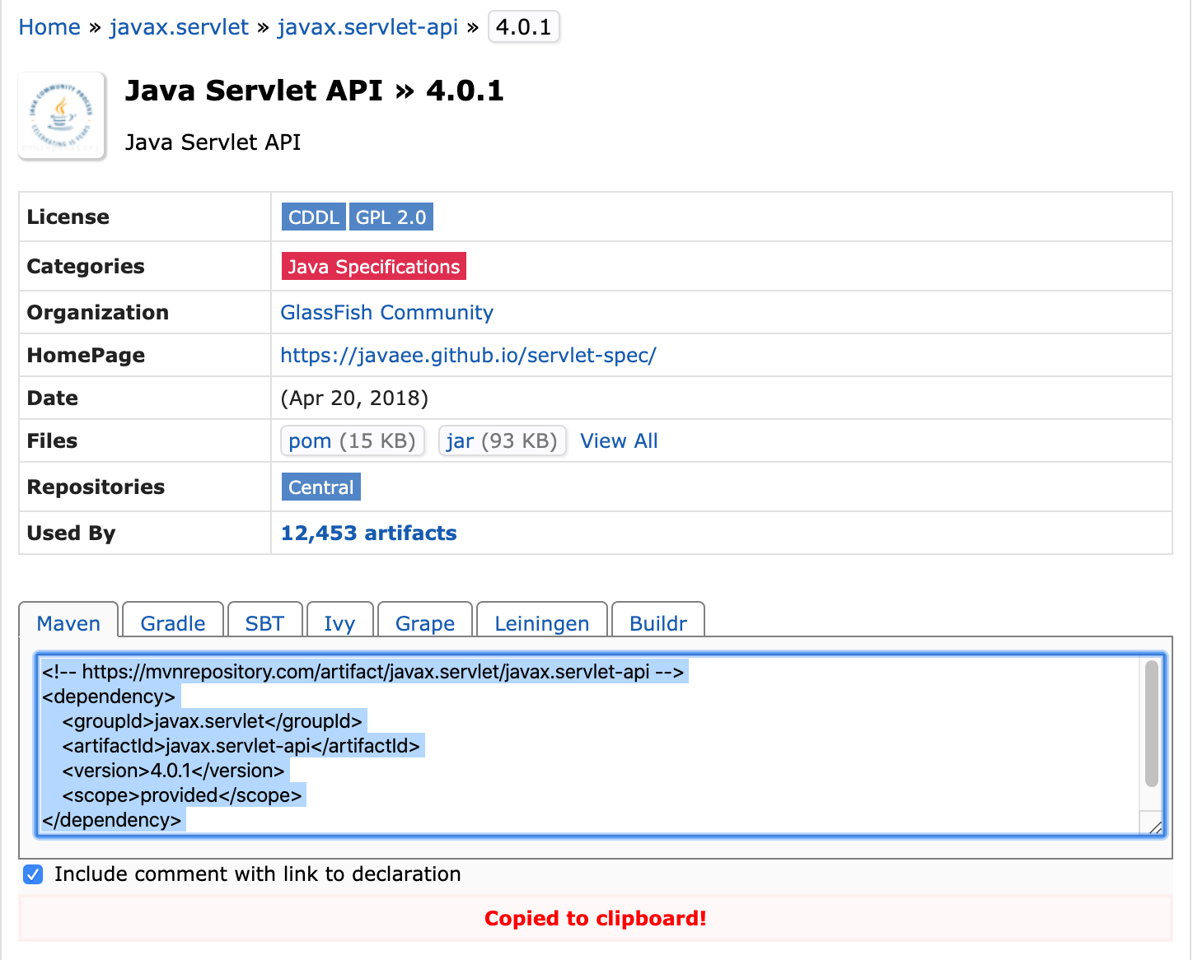Click the Categories row label

(x=86, y=267)
